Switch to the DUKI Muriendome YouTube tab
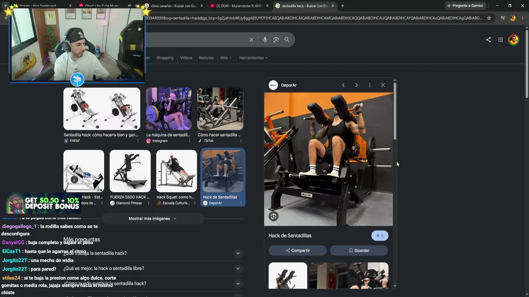This screenshot has width=529, height=297. [239, 6]
